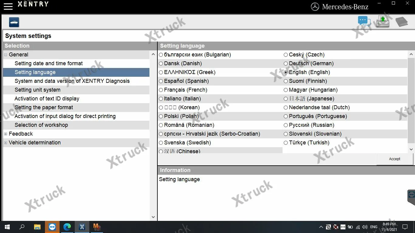415x233 pixels.
Task: Click language list scroll down arrow
Action: (411, 149)
